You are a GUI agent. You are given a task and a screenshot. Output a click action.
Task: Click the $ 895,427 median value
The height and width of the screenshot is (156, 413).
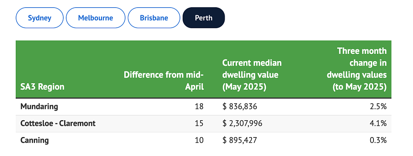[x=240, y=140]
